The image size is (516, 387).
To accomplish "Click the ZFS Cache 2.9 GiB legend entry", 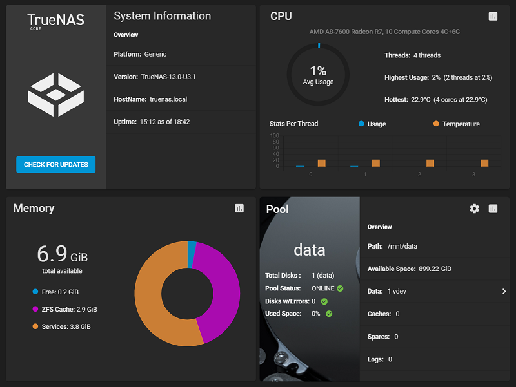I will (x=64, y=309).
